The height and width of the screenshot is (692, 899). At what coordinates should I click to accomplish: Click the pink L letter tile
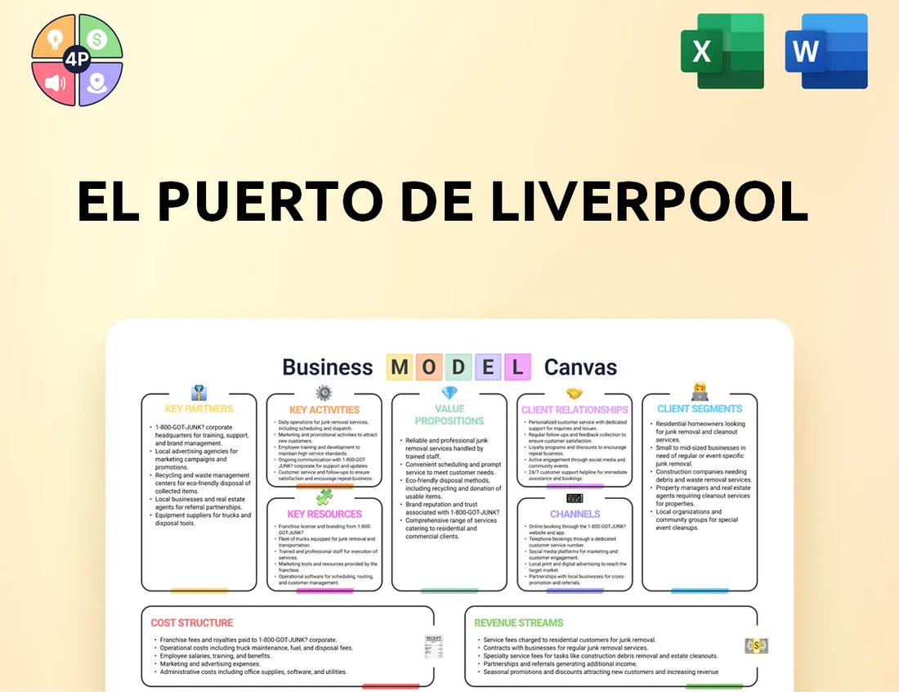pyautogui.click(x=517, y=367)
